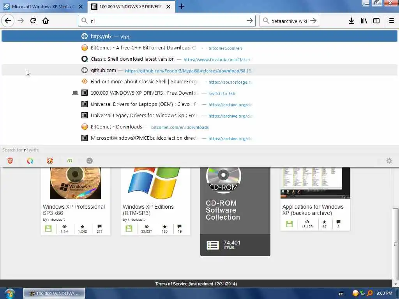Screen dimensions: 399x299
Task: Search with the Brave search engine icon
Action: [10, 161]
